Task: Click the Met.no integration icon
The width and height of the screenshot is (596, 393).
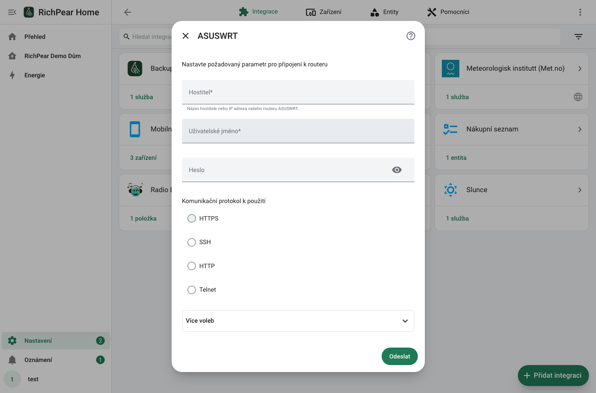Action: pos(451,69)
